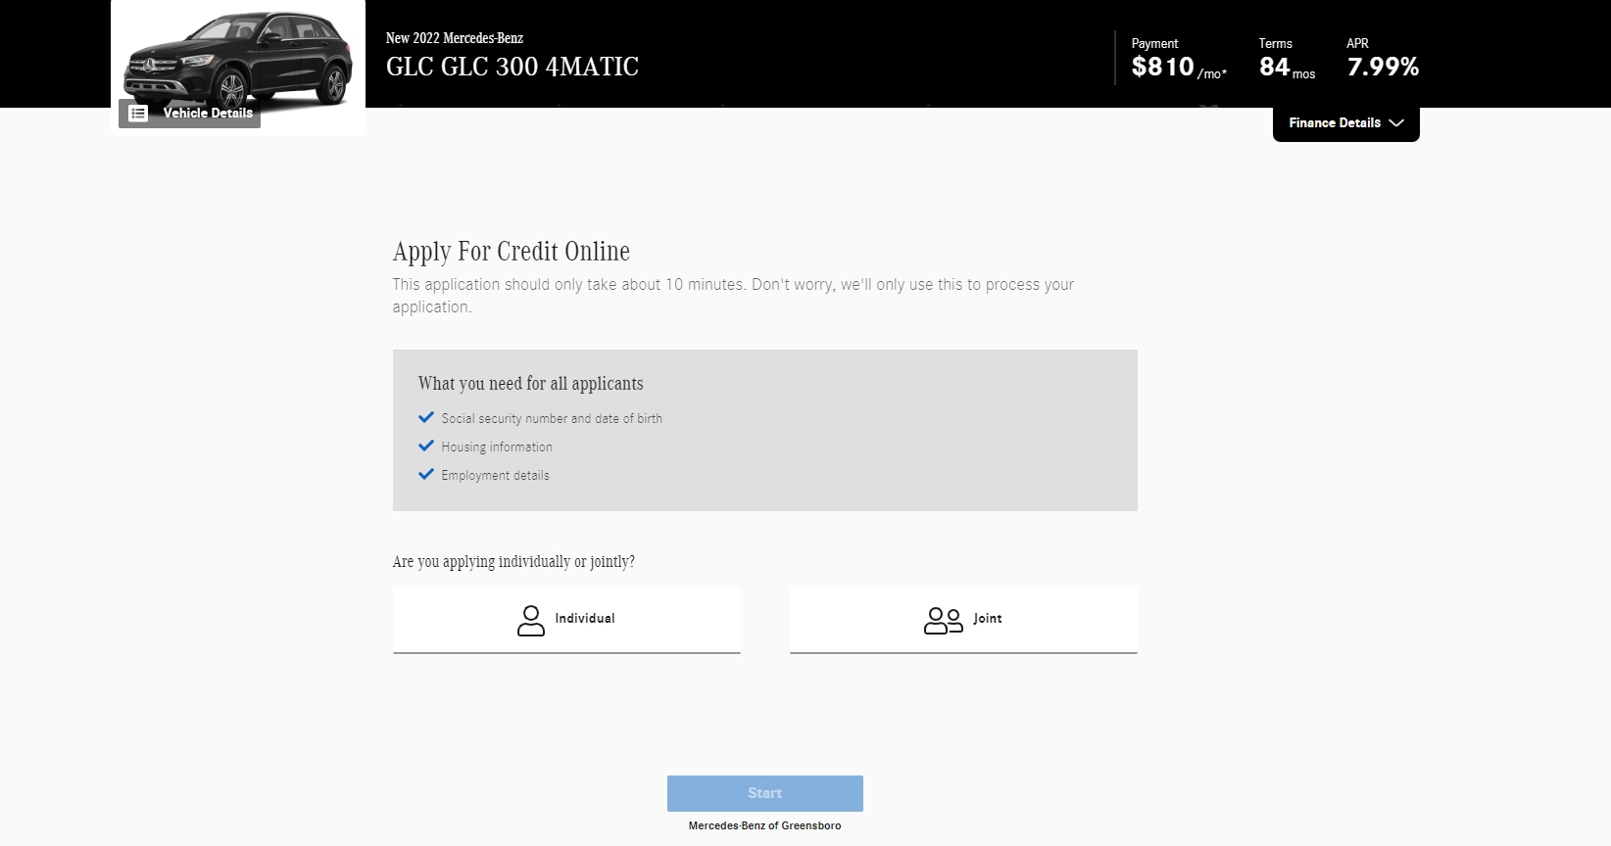Click checkmark beside Employment details
This screenshot has width=1611, height=846.
426,474
